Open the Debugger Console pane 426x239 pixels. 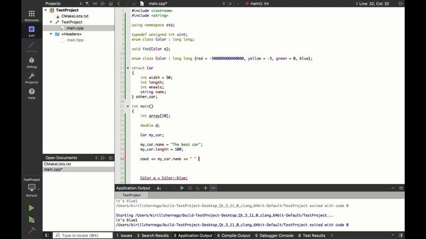[x=274, y=236]
